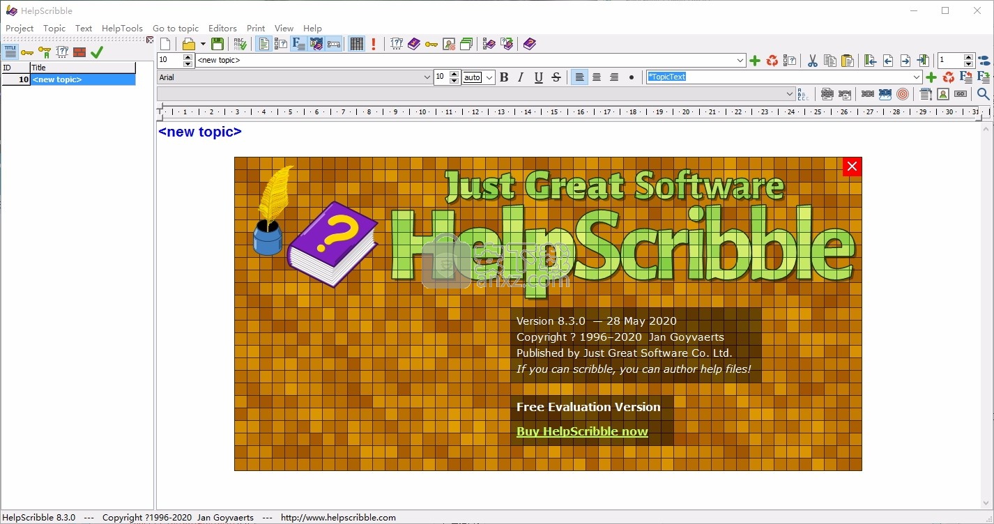Open the Project menu
This screenshot has height=524, width=994.
[x=20, y=29]
